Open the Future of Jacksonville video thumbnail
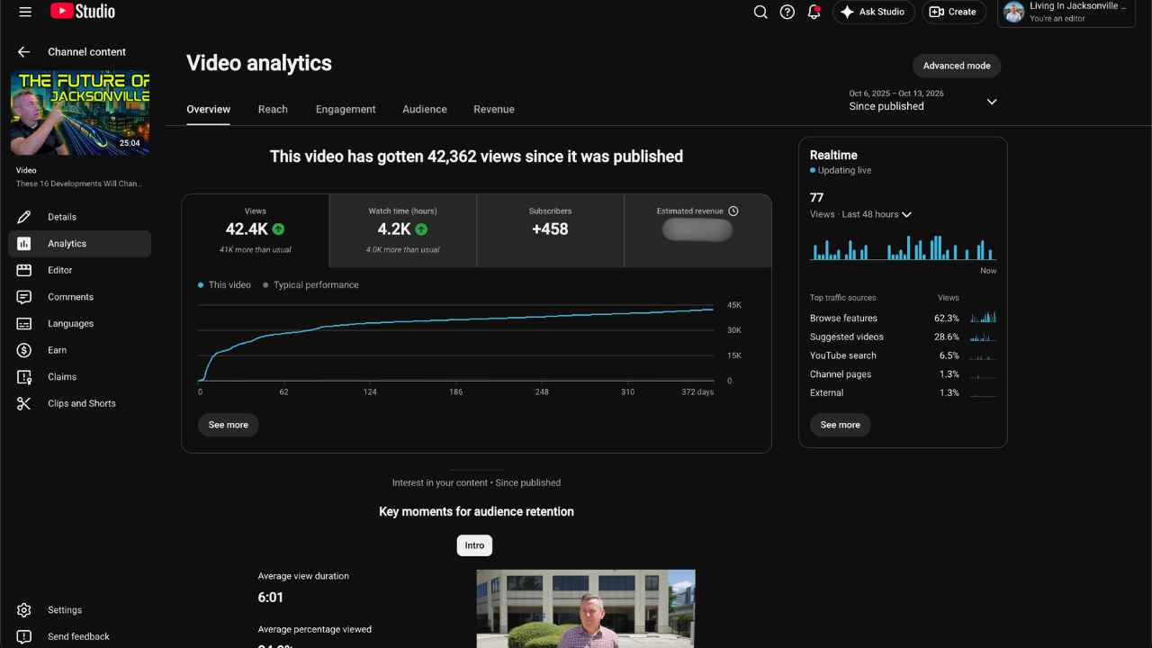This screenshot has width=1152, height=648. (80, 112)
